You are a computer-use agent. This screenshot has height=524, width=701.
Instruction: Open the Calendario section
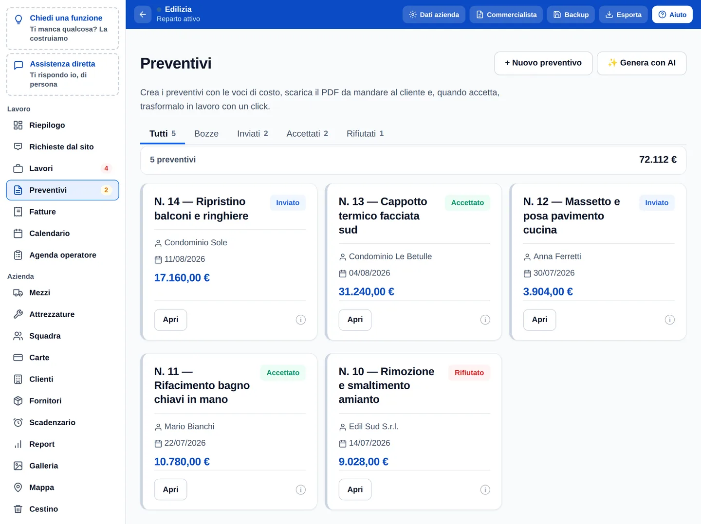62,234
